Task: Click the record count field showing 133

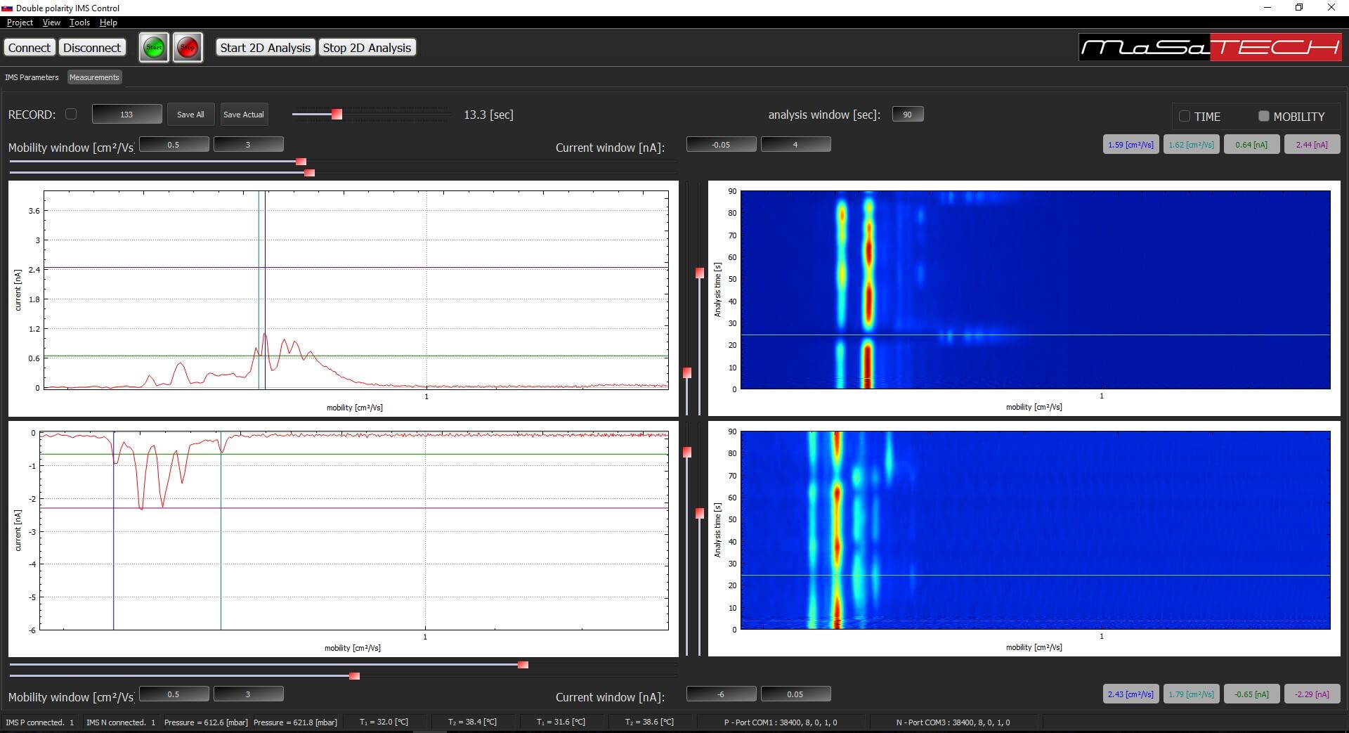Action: (126, 115)
